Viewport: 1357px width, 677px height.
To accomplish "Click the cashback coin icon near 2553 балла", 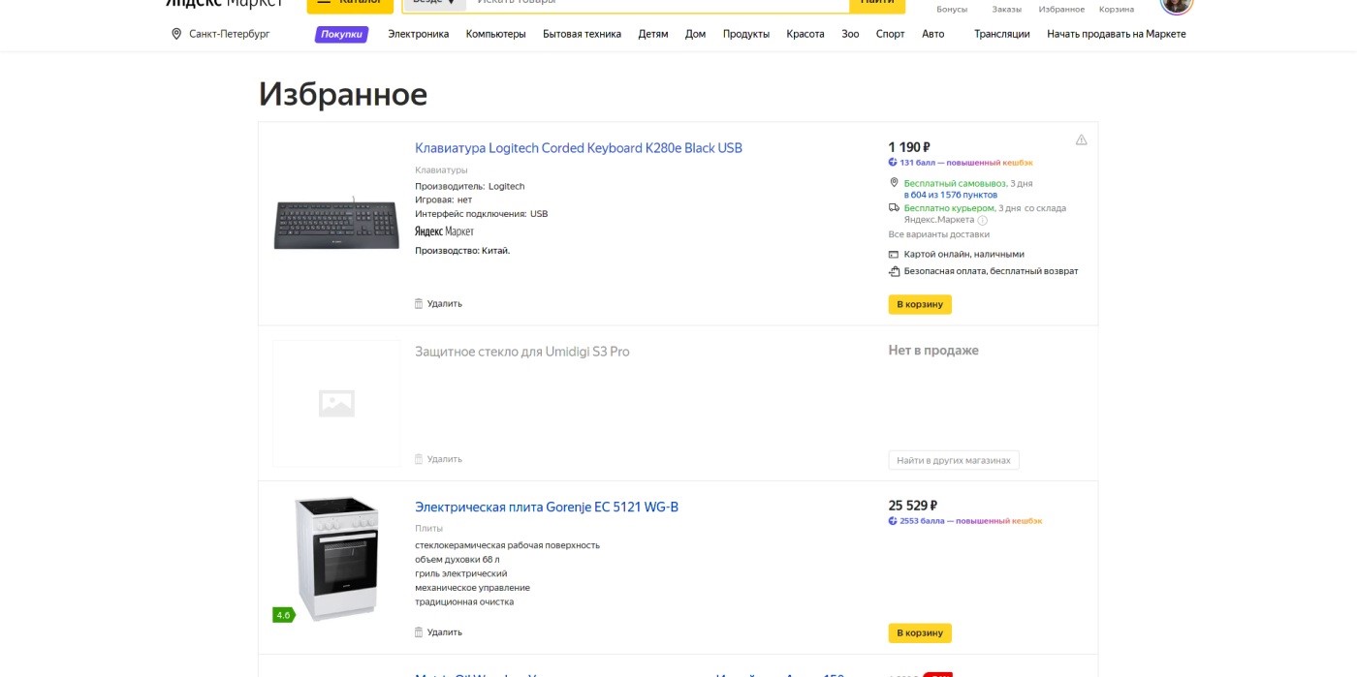I will (x=893, y=521).
